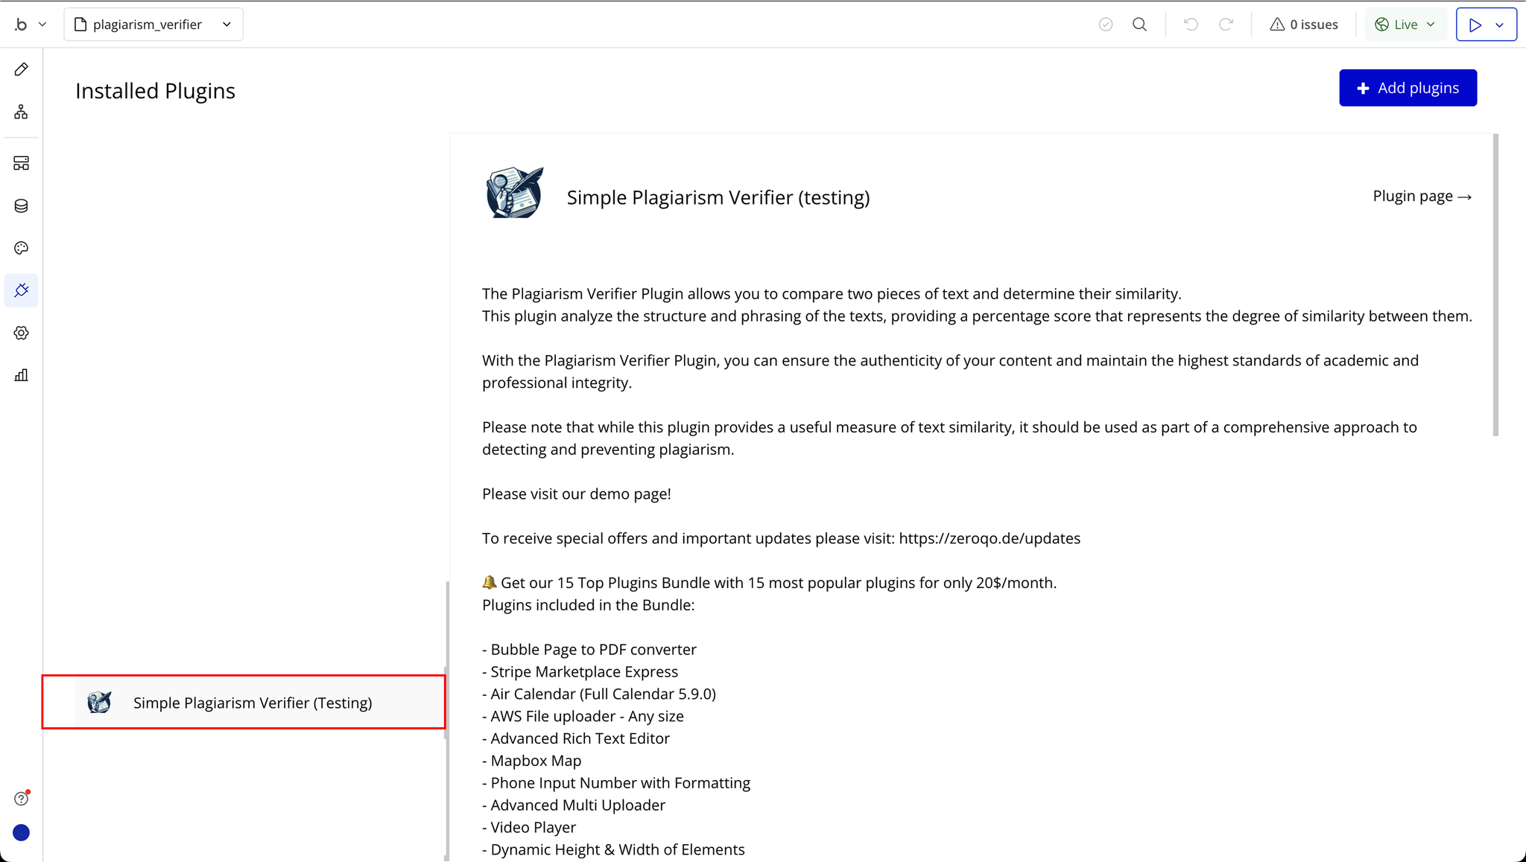The width and height of the screenshot is (1526, 862).
Task: Open the Plugin page link
Action: coord(1422,197)
